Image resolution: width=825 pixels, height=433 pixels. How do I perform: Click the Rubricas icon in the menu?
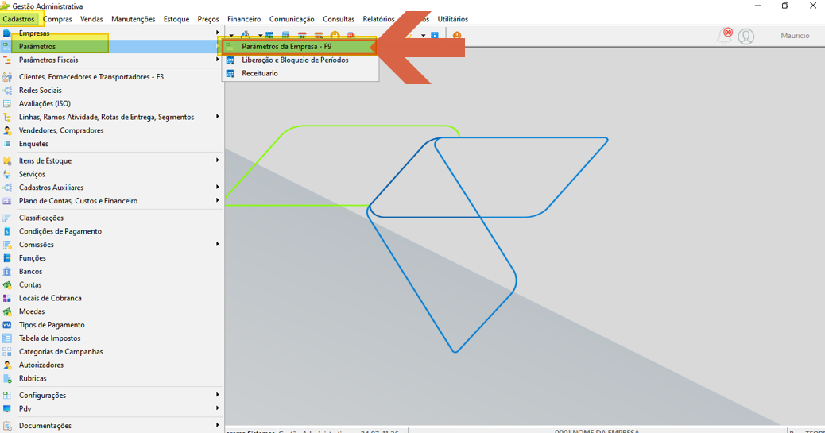click(x=7, y=378)
